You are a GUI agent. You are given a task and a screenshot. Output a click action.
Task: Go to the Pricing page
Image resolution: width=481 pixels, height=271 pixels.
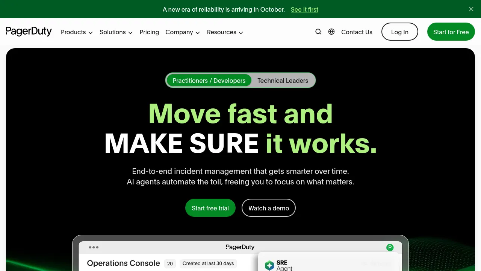coord(149,32)
